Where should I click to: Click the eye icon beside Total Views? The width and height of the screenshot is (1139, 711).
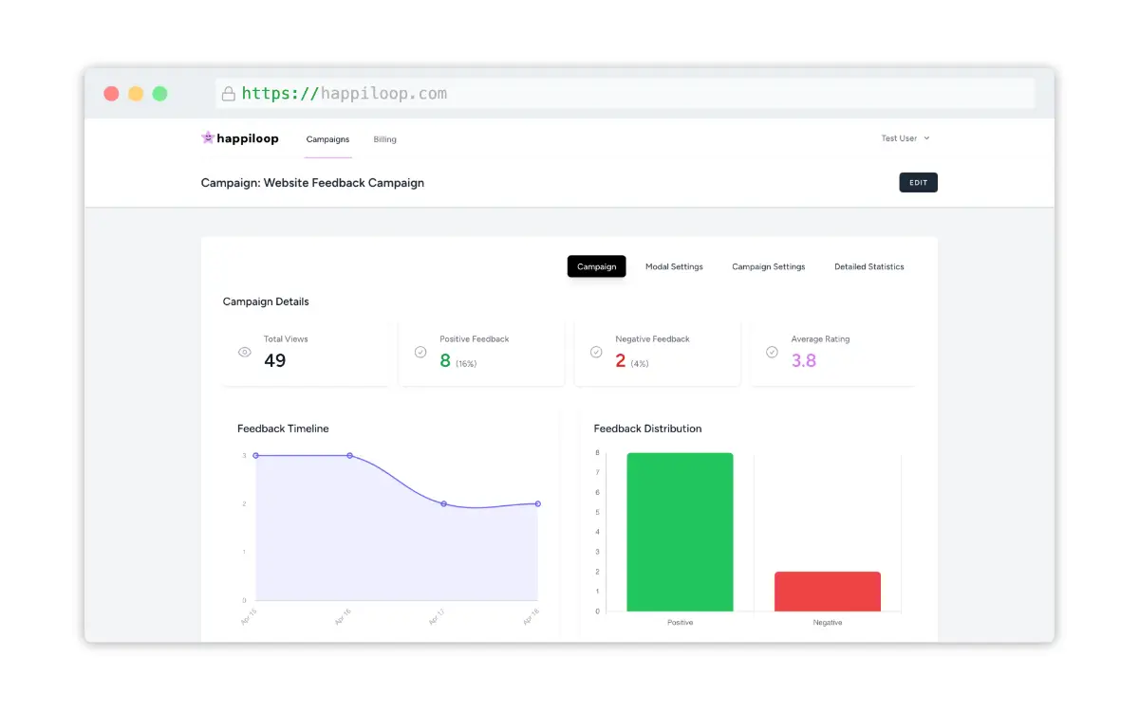pos(245,352)
